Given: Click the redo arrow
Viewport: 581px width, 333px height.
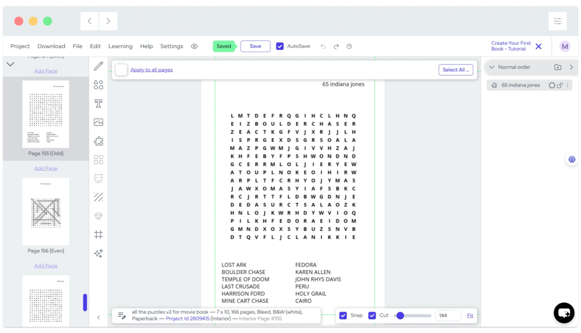Looking at the screenshot, I should click(336, 47).
